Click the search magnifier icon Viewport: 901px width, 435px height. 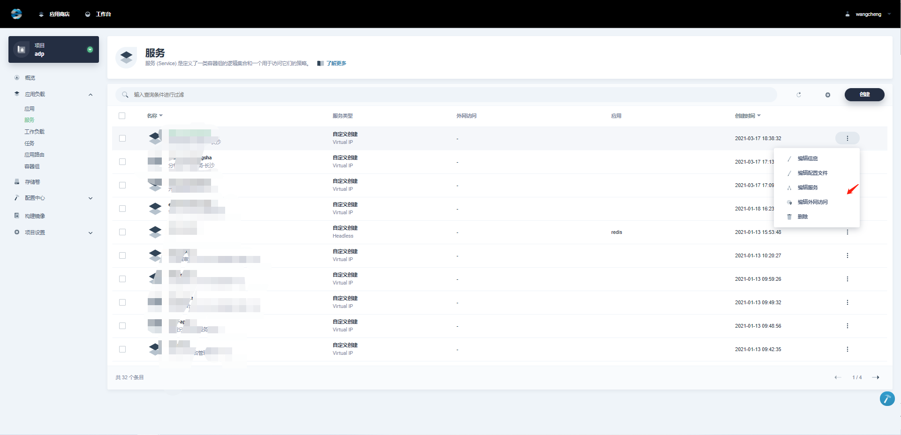[125, 95]
